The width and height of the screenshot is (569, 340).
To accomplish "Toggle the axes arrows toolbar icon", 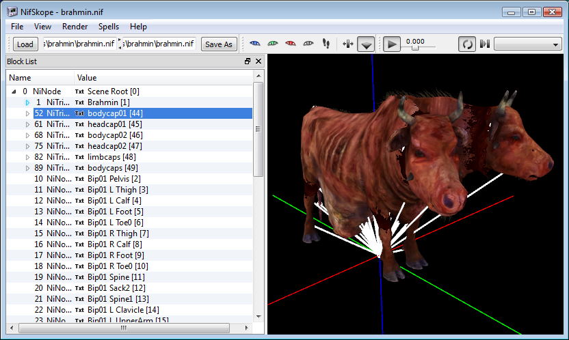I will click(348, 44).
